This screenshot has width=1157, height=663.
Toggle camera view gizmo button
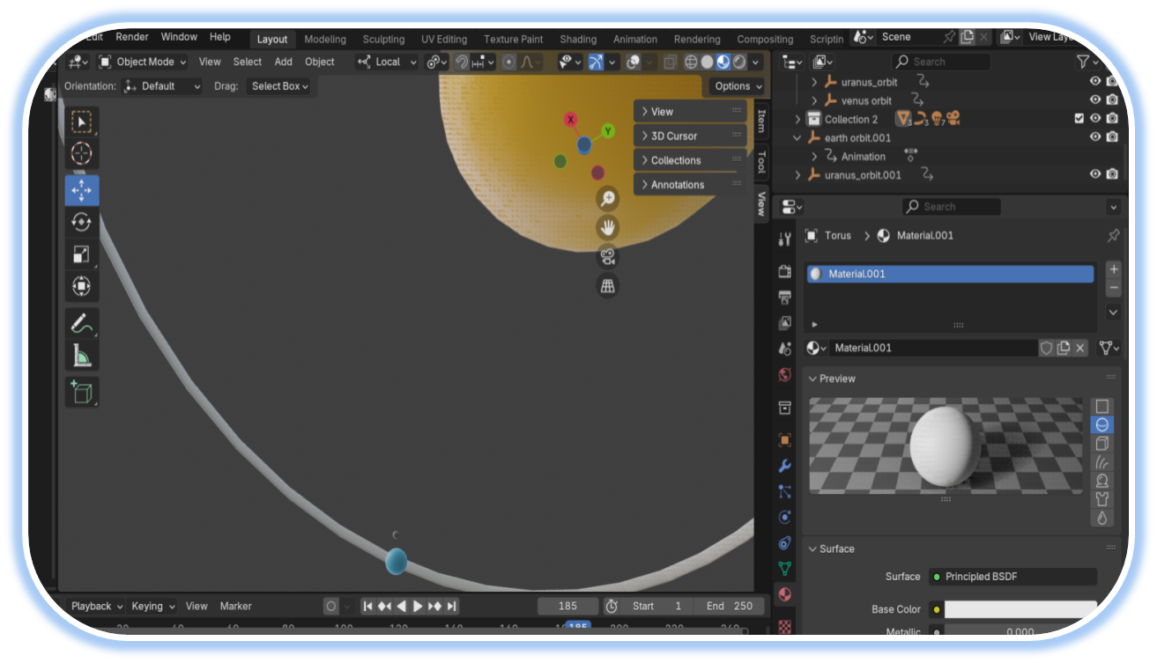click(x=607, y=257)
